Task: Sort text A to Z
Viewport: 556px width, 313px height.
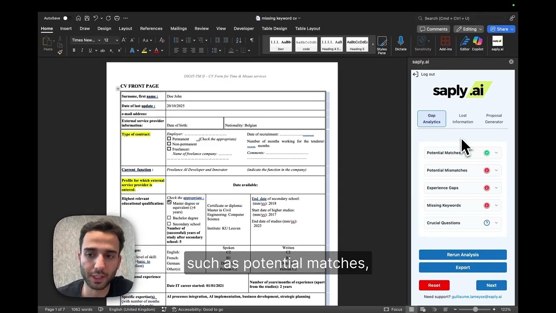Action: click(x=238, y=40)
